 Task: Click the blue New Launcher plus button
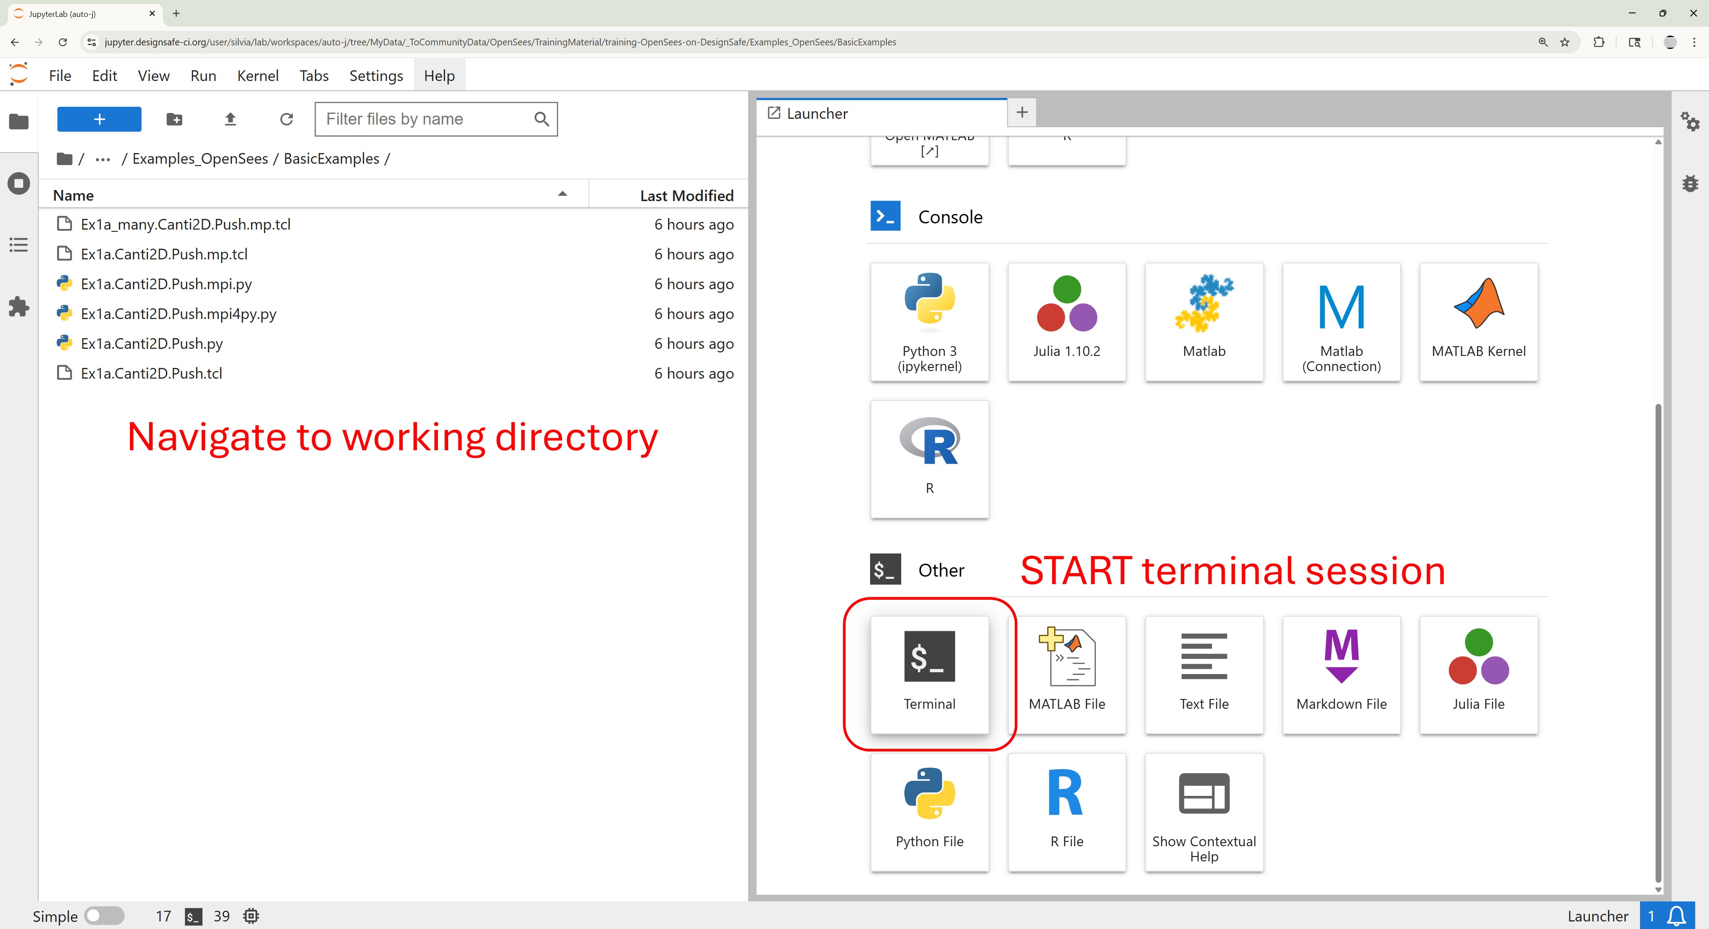click(99, 119)
